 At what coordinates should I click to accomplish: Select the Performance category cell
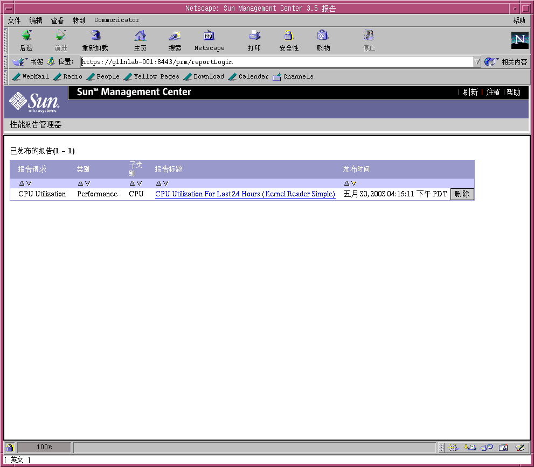pos(97,194)
